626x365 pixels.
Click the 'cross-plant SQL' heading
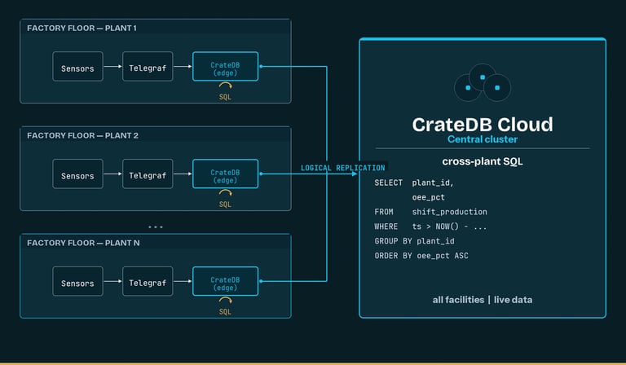click(483, 161)
